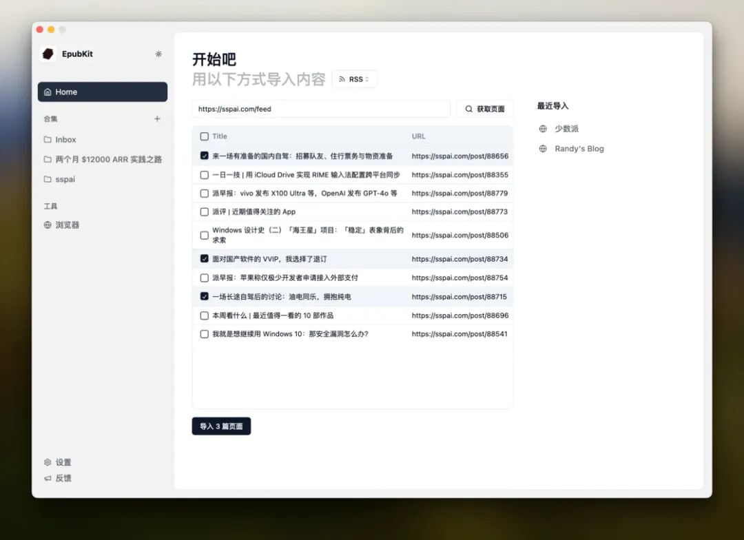Click the Inbox folder icon
The image size is (744, 540).
[48, 140]
